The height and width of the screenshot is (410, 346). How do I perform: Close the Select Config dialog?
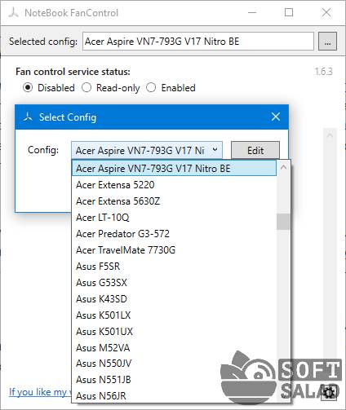pyautogui.click(x=276, y=117)
